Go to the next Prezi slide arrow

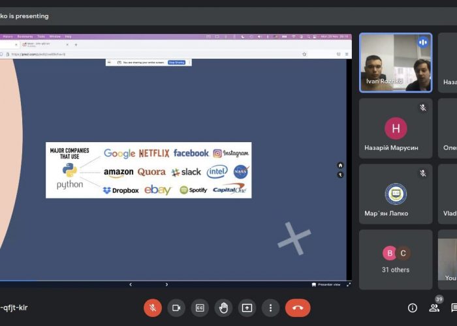(166, 284)
